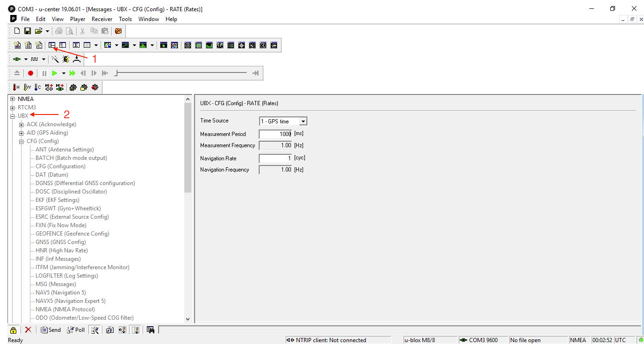The image size is (644, 344).
Task: Click the red X icon in message bar
Action: pos(28,330)
